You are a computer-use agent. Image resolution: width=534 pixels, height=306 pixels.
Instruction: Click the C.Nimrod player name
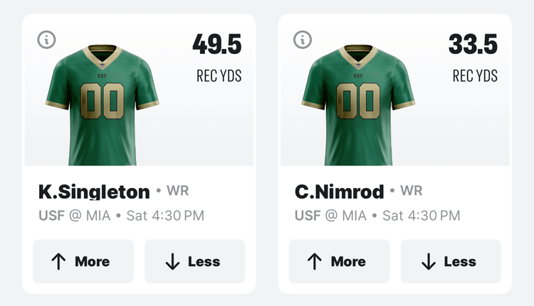340,192
